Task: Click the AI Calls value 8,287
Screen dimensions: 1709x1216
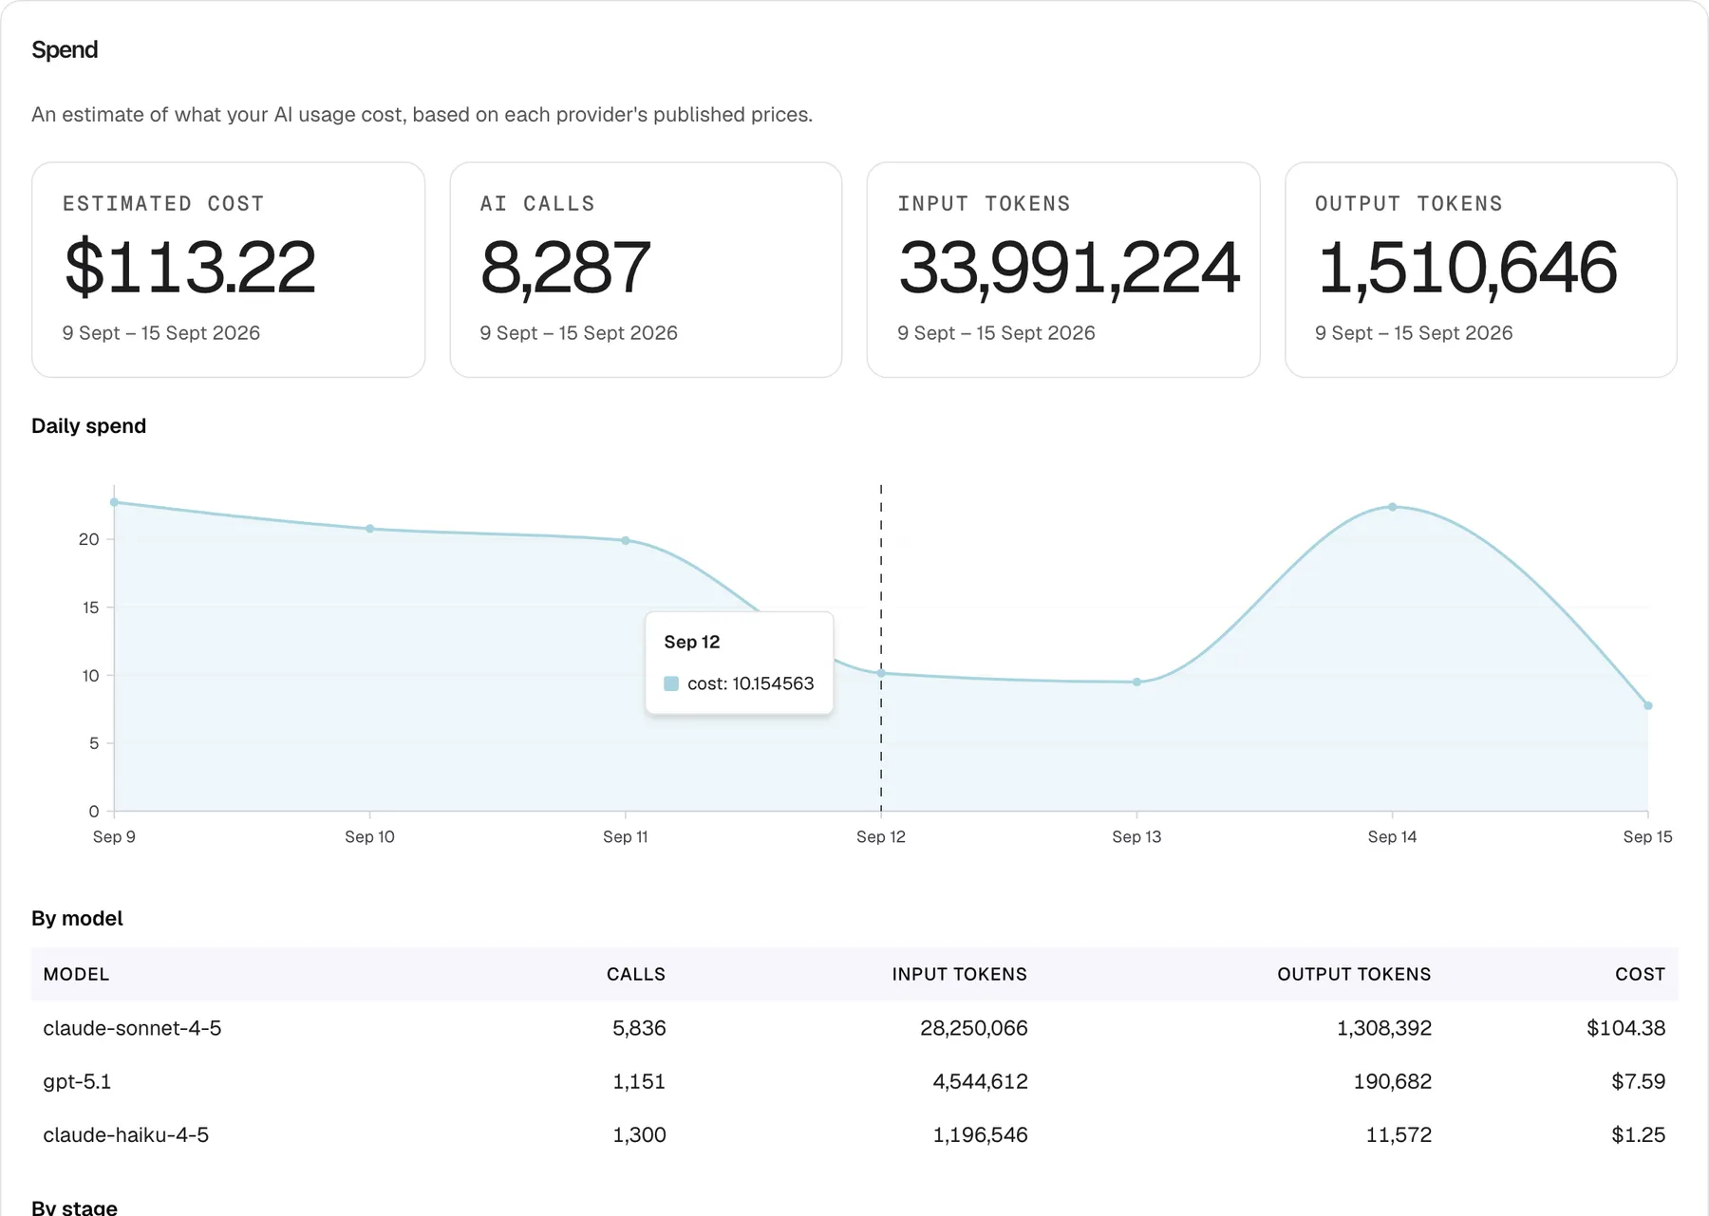Action: [565, 268]
